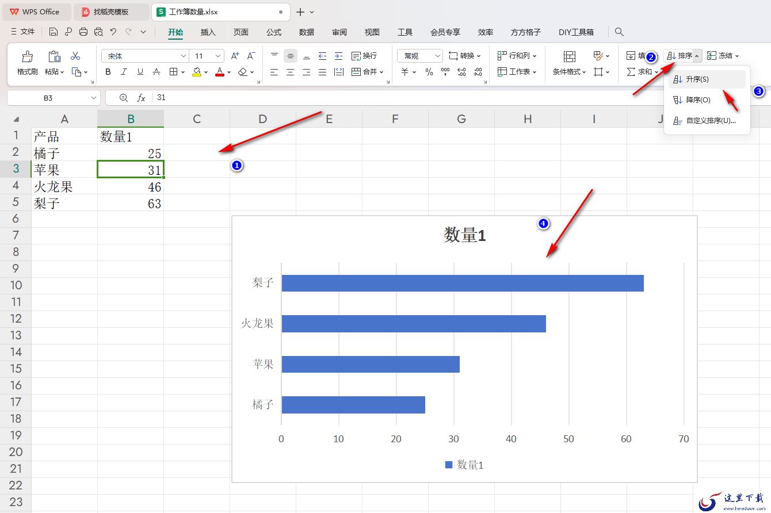Click the Eraser clear-format icon
The height and width of the screenshot is (513, 771).
click(242, 72)
